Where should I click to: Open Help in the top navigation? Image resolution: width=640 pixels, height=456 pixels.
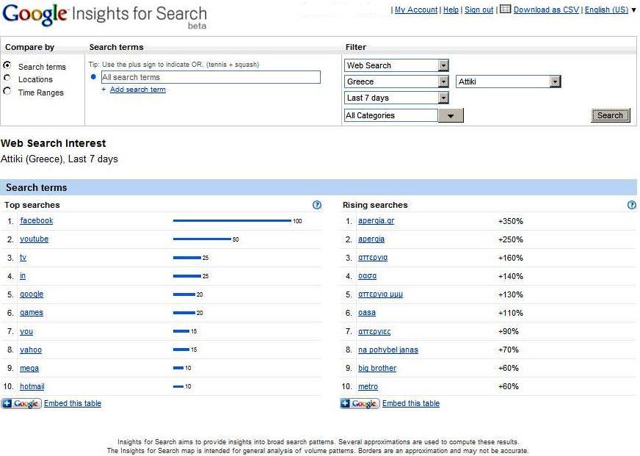tap(451, 10)
